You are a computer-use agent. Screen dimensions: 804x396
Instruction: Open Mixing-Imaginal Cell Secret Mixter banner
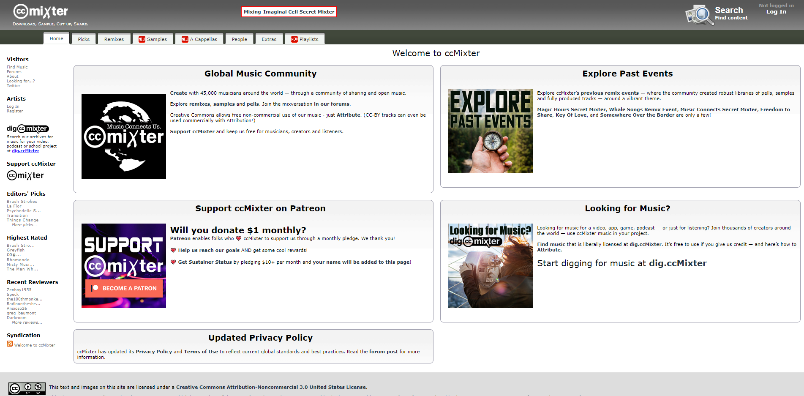[289, 12]
